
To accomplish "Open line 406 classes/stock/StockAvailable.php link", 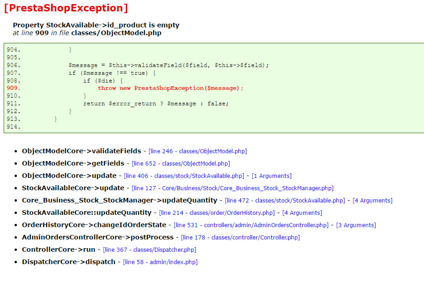I will [184, 176].
